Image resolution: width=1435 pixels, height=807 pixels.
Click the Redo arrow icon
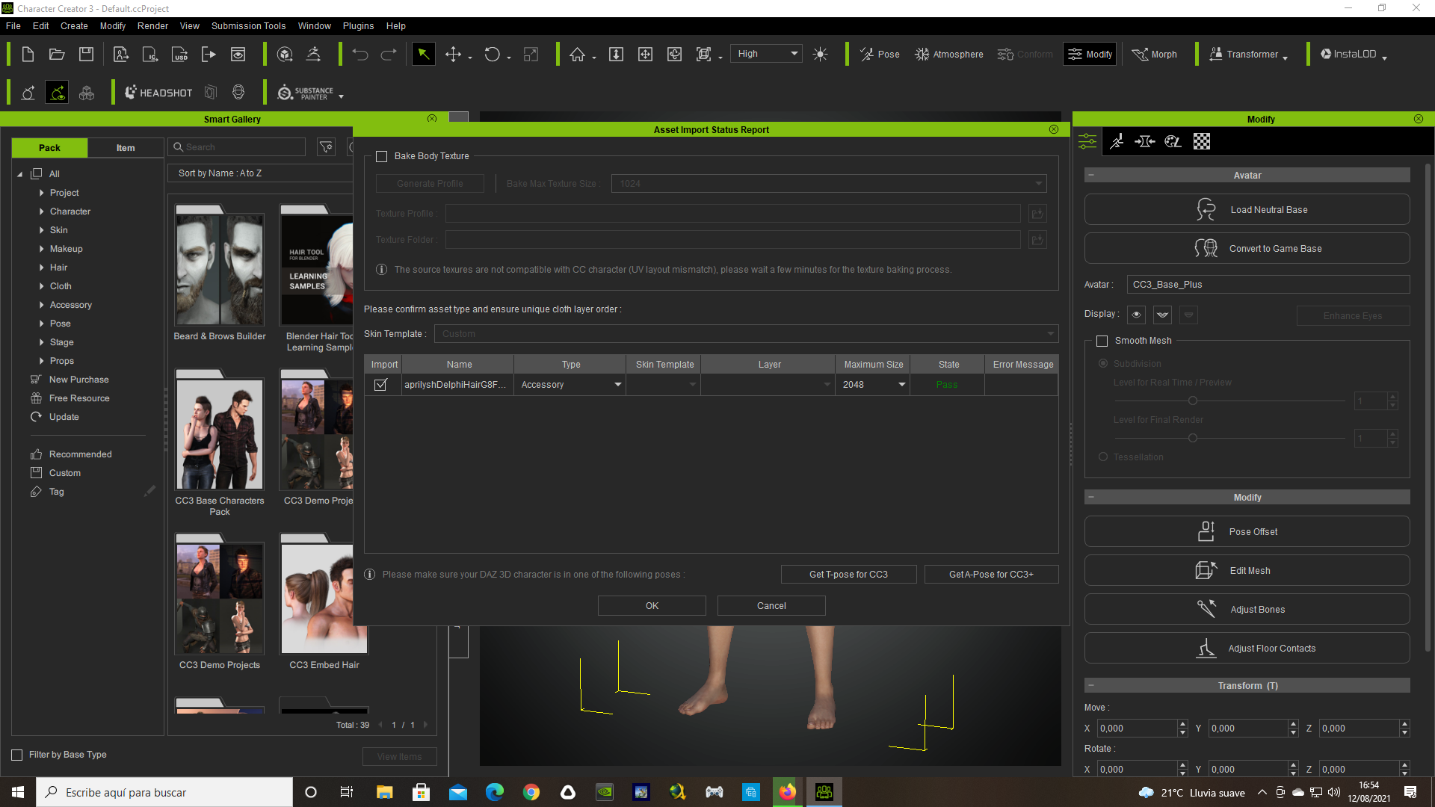coord(389,54)
